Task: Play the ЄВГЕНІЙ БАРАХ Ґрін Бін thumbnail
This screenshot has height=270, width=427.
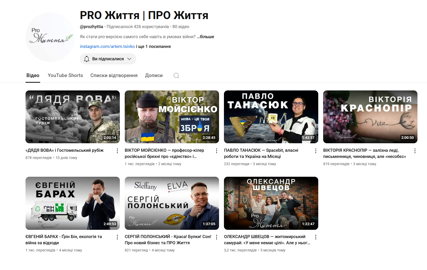Action: [73, 203]
